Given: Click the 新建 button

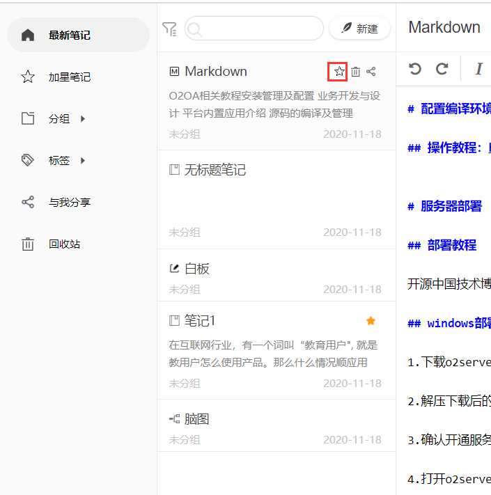Looking at the screenshot, I should click(359, 29).
